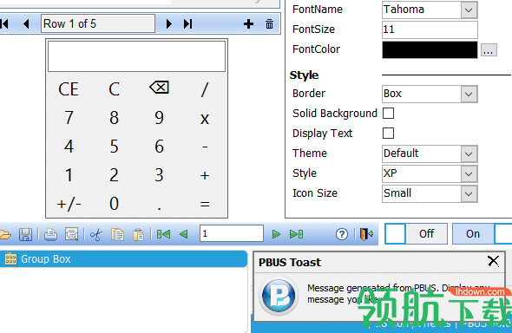Click the print preview toolbar icon
This screenshot has height=333, width=512.
pos(71,234)
